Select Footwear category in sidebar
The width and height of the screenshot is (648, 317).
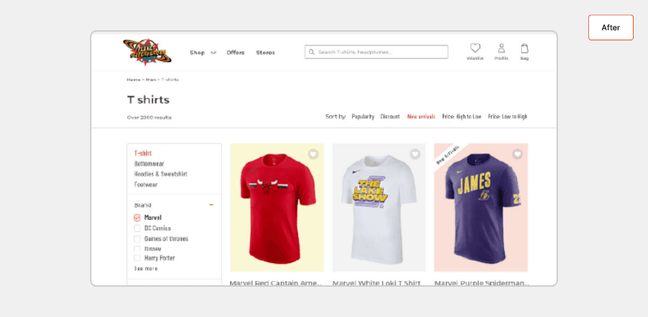point(146,184)
